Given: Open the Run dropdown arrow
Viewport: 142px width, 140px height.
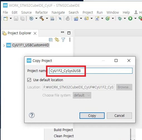Looking at the screenshot, I should [x=136, y=18].
